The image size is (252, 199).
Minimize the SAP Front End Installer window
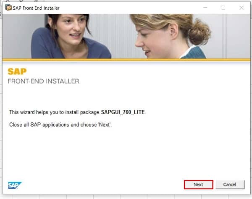tap(205, 8)
